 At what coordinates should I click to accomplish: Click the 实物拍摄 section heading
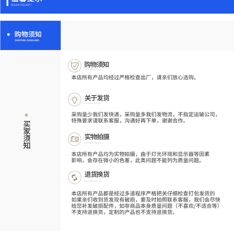[97, 137]
